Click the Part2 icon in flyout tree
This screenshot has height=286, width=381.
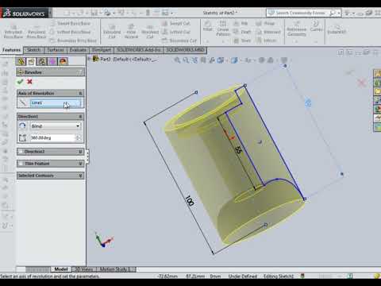point(96,59)
